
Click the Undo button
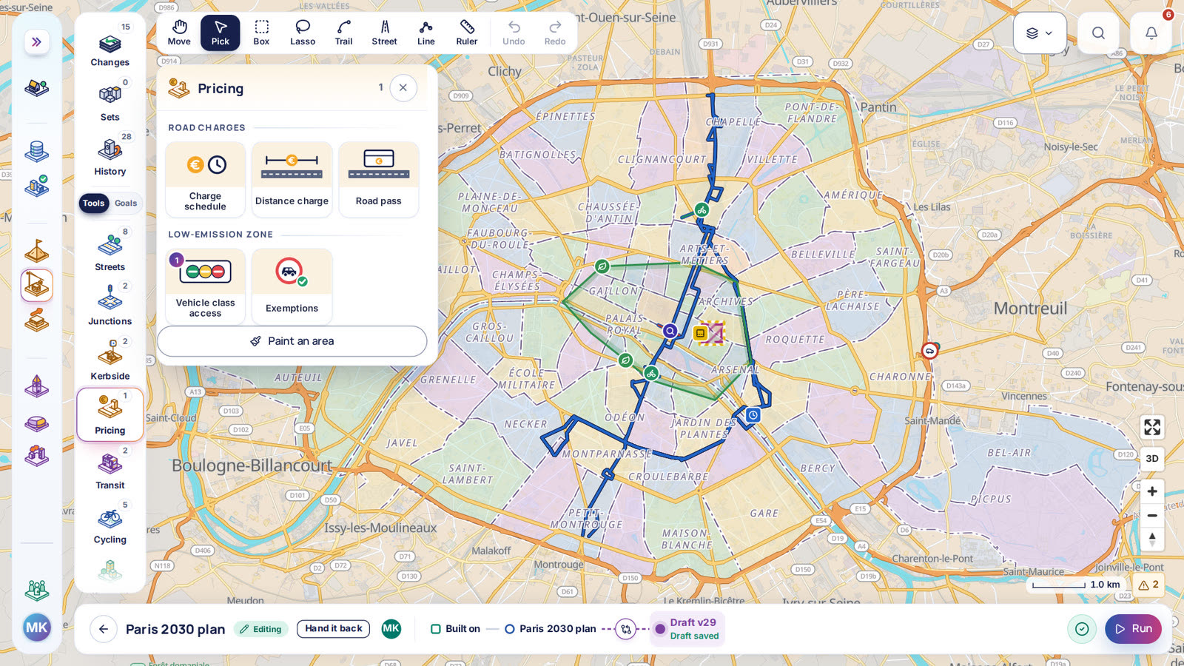click(x=514, y=33)
